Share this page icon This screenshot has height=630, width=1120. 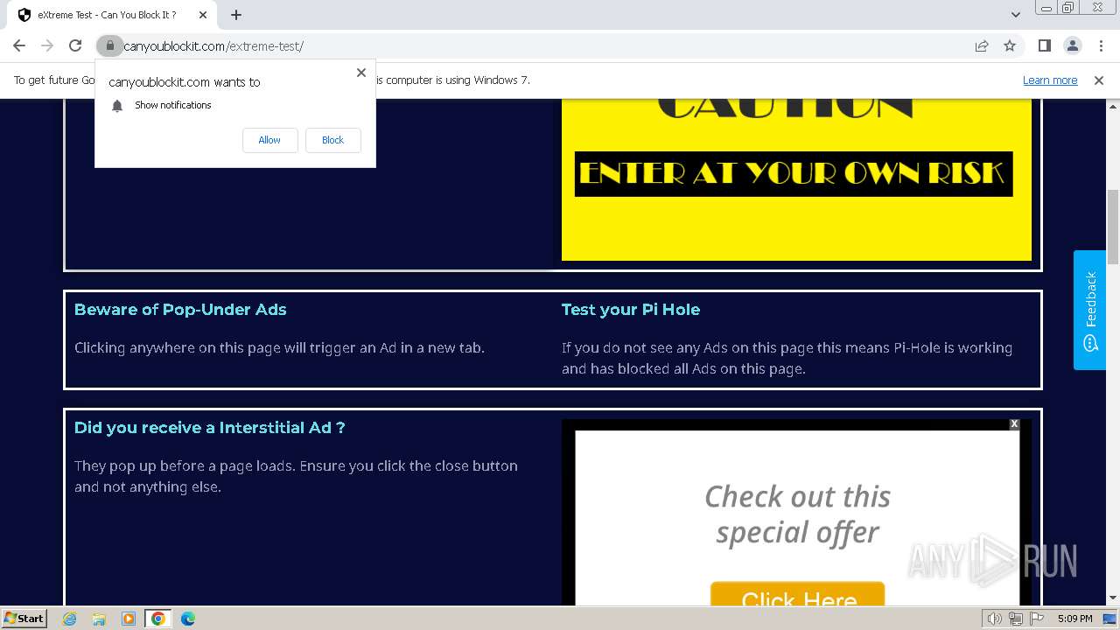pos(982,45)
